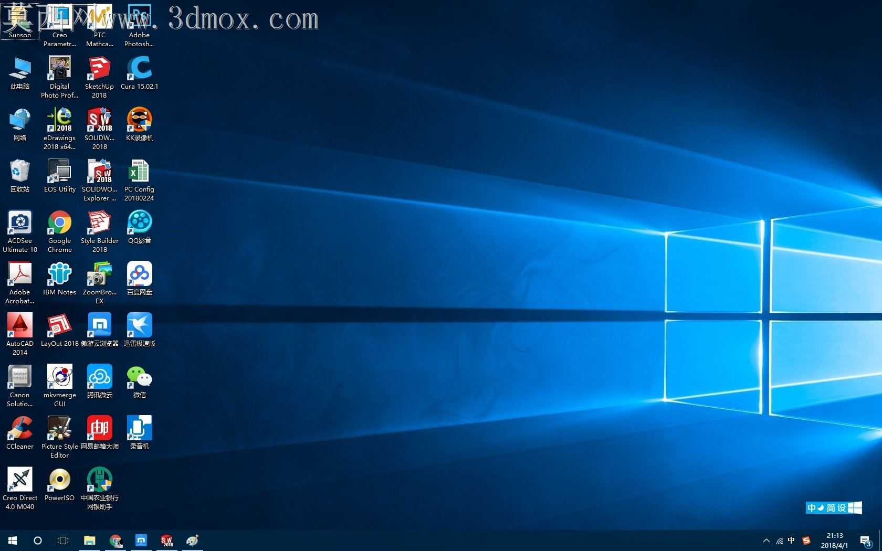This screenshot has width=882, height=551.
Task: Open the clock showing 21:13
Action: pyautogui.click(x=835, y=541)
